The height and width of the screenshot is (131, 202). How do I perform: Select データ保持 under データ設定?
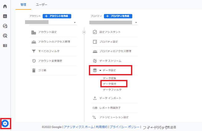(x=110, y=84)
